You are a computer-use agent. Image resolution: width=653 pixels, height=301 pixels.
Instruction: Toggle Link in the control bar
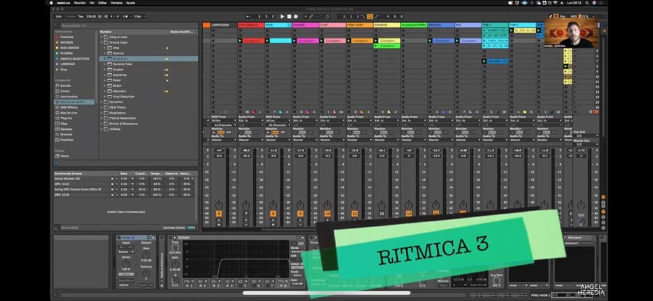tap(59, 17)
